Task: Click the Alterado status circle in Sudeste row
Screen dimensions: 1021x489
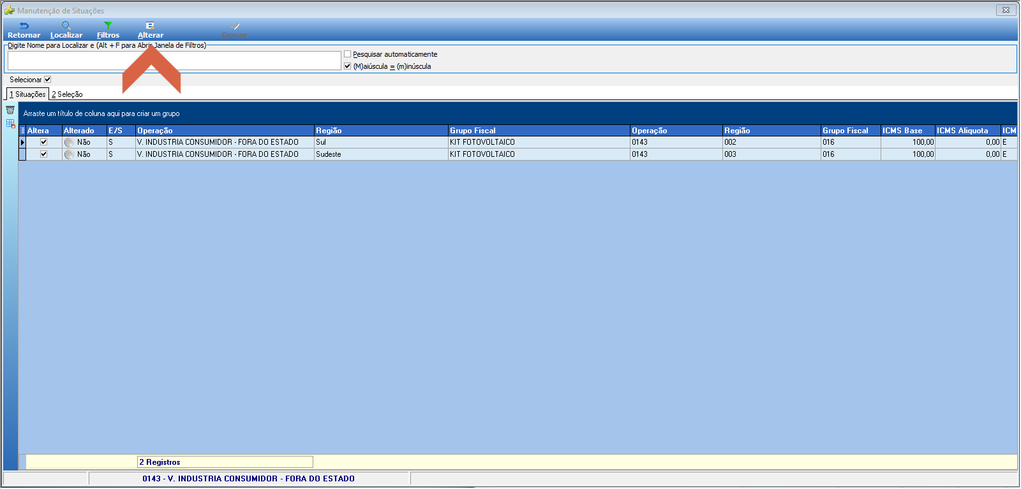Action: click(x=69, y=154)
